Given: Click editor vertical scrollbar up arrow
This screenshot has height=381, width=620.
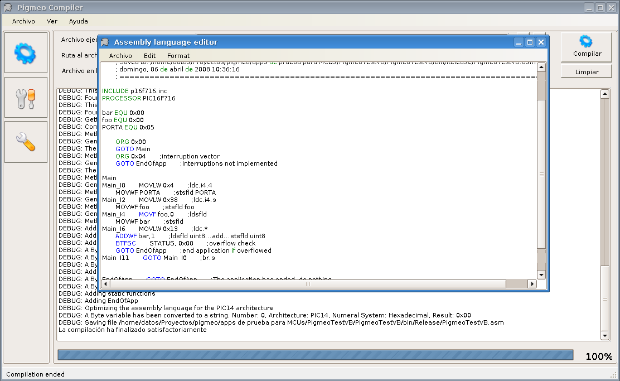Looking at the screenshot, I should [541, 67].
